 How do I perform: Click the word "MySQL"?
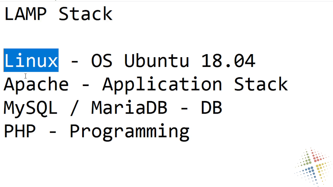[31, 108]
